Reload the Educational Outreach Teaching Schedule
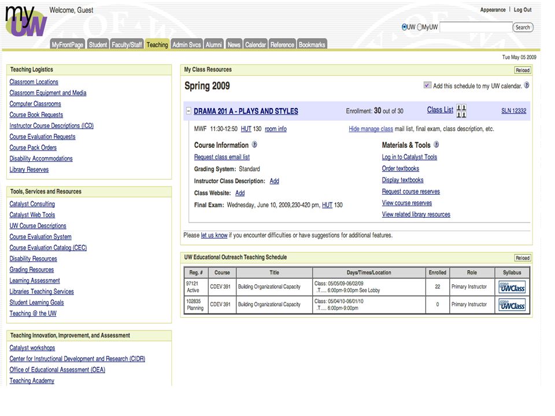Viewport: 555px width, 416px height. point(523,258)
